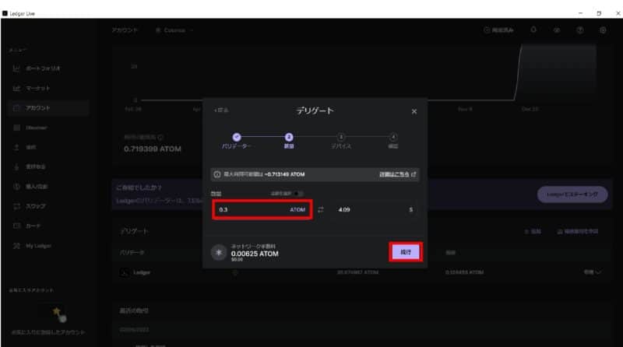
Task: Click the swap arrows between amount fields
Action: pyautogui.click(x=322, y=210)
